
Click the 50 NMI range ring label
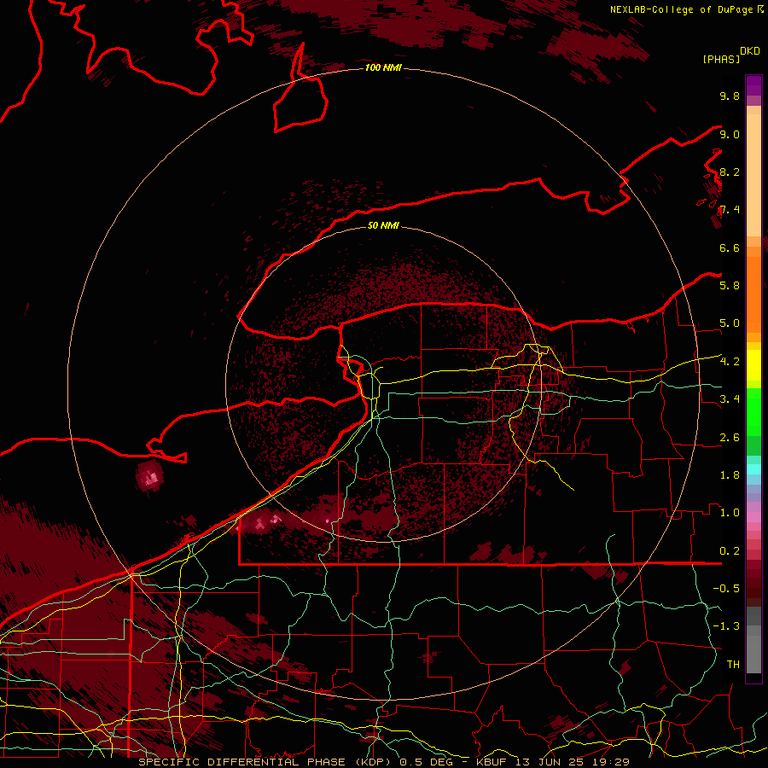tap(383, 225)
